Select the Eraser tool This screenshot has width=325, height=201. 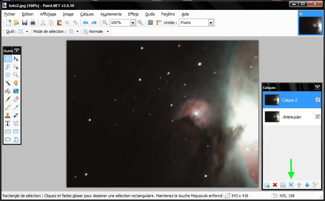coord(16,99)
